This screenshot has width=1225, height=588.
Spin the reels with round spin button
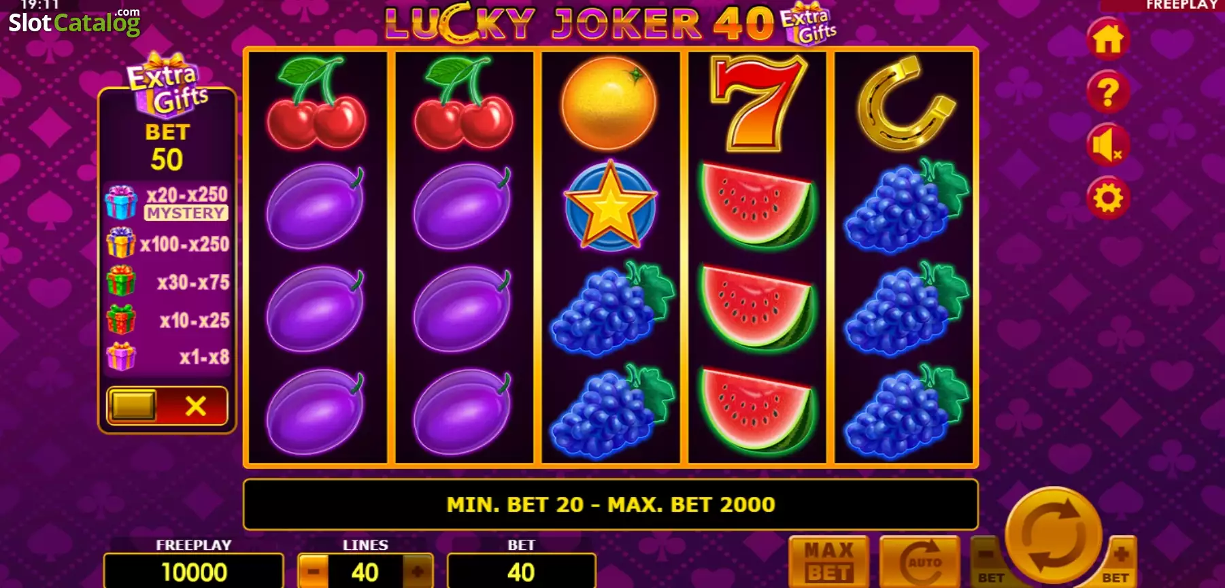click(1054, 535)
